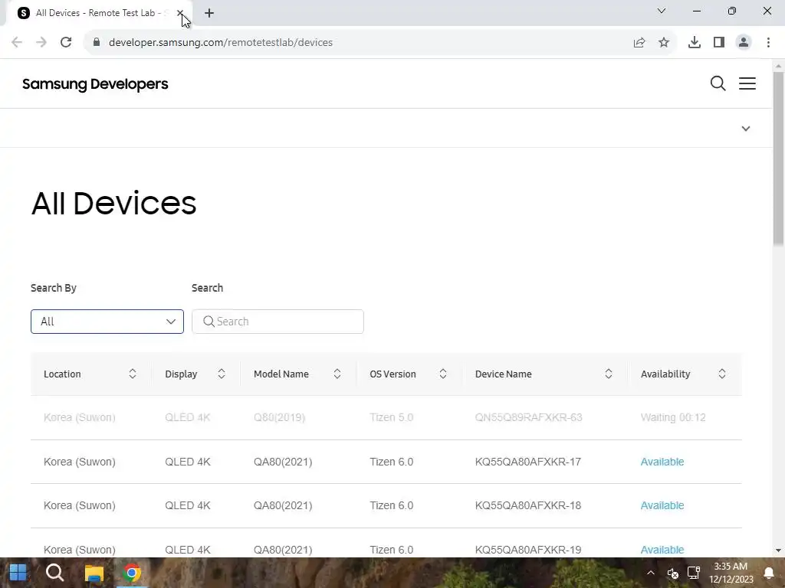
Task: Go forward using the browser forward arrow
Action: pyautogui.click(x=41, y=42)
